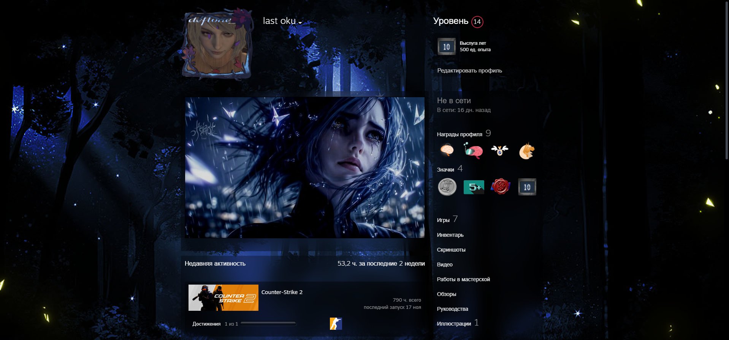Click the pink brain with VR goggles award
Viewport: 729px width, 340px height.
473,151
